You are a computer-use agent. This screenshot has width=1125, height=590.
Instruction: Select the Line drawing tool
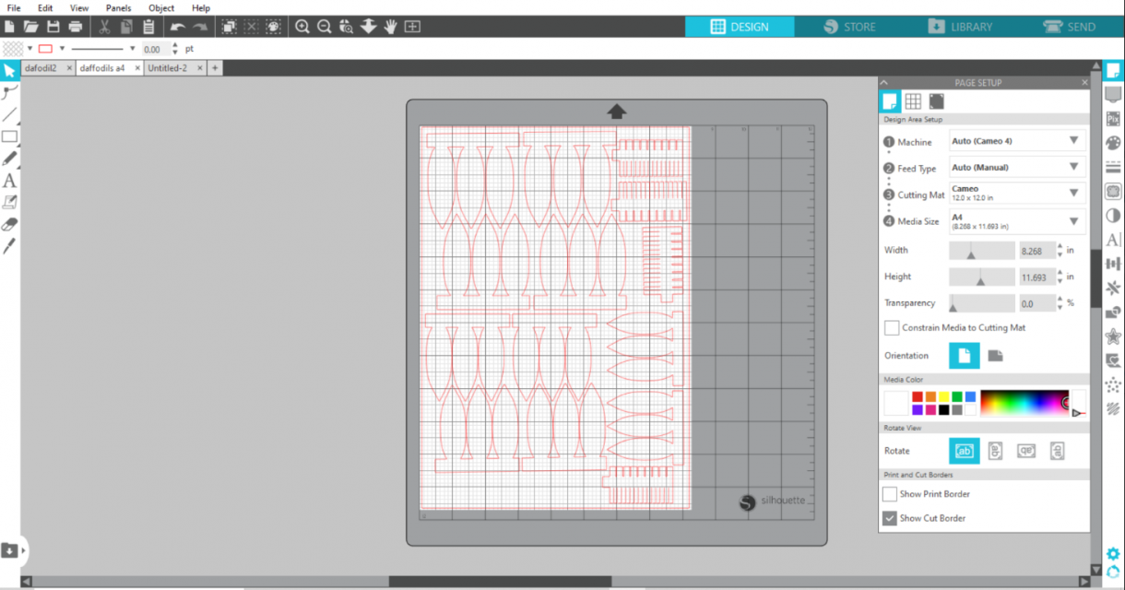tap(9, 114)
